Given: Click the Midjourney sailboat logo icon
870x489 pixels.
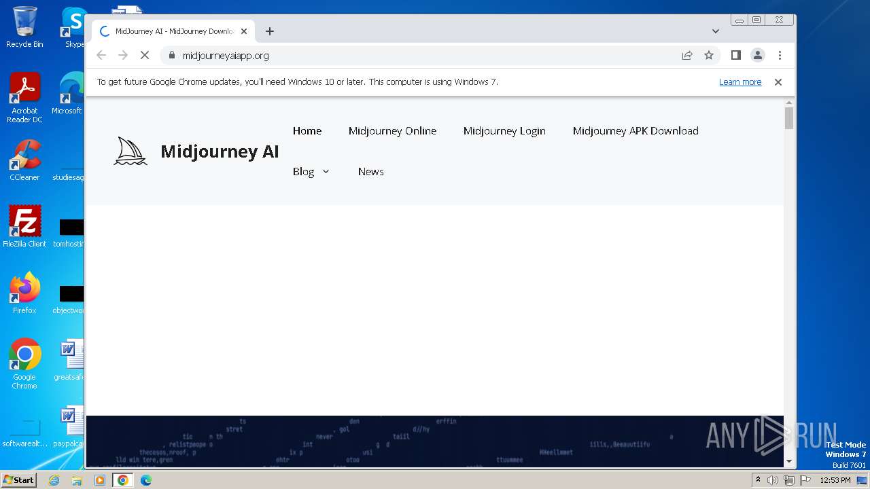Looking at the screenshot, I should tap(130, 151).
